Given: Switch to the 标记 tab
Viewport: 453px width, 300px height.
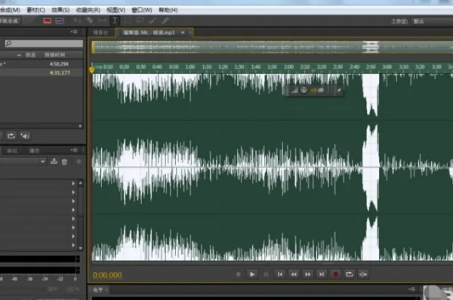Looking at the screenshot, I should 12,150.
